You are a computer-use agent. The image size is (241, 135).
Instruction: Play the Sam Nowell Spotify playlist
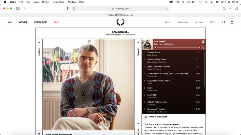147,44
